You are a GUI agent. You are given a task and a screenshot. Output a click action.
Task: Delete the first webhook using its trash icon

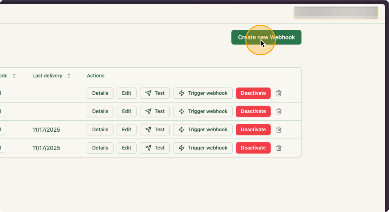coord(279,93)
